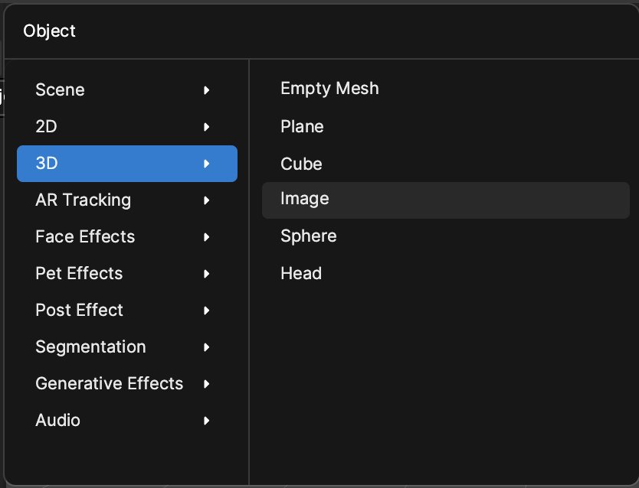Select the highlighted 3D category
Image resolution: width=639 pixels, height=488 pixels.
[x=126, y=164]
